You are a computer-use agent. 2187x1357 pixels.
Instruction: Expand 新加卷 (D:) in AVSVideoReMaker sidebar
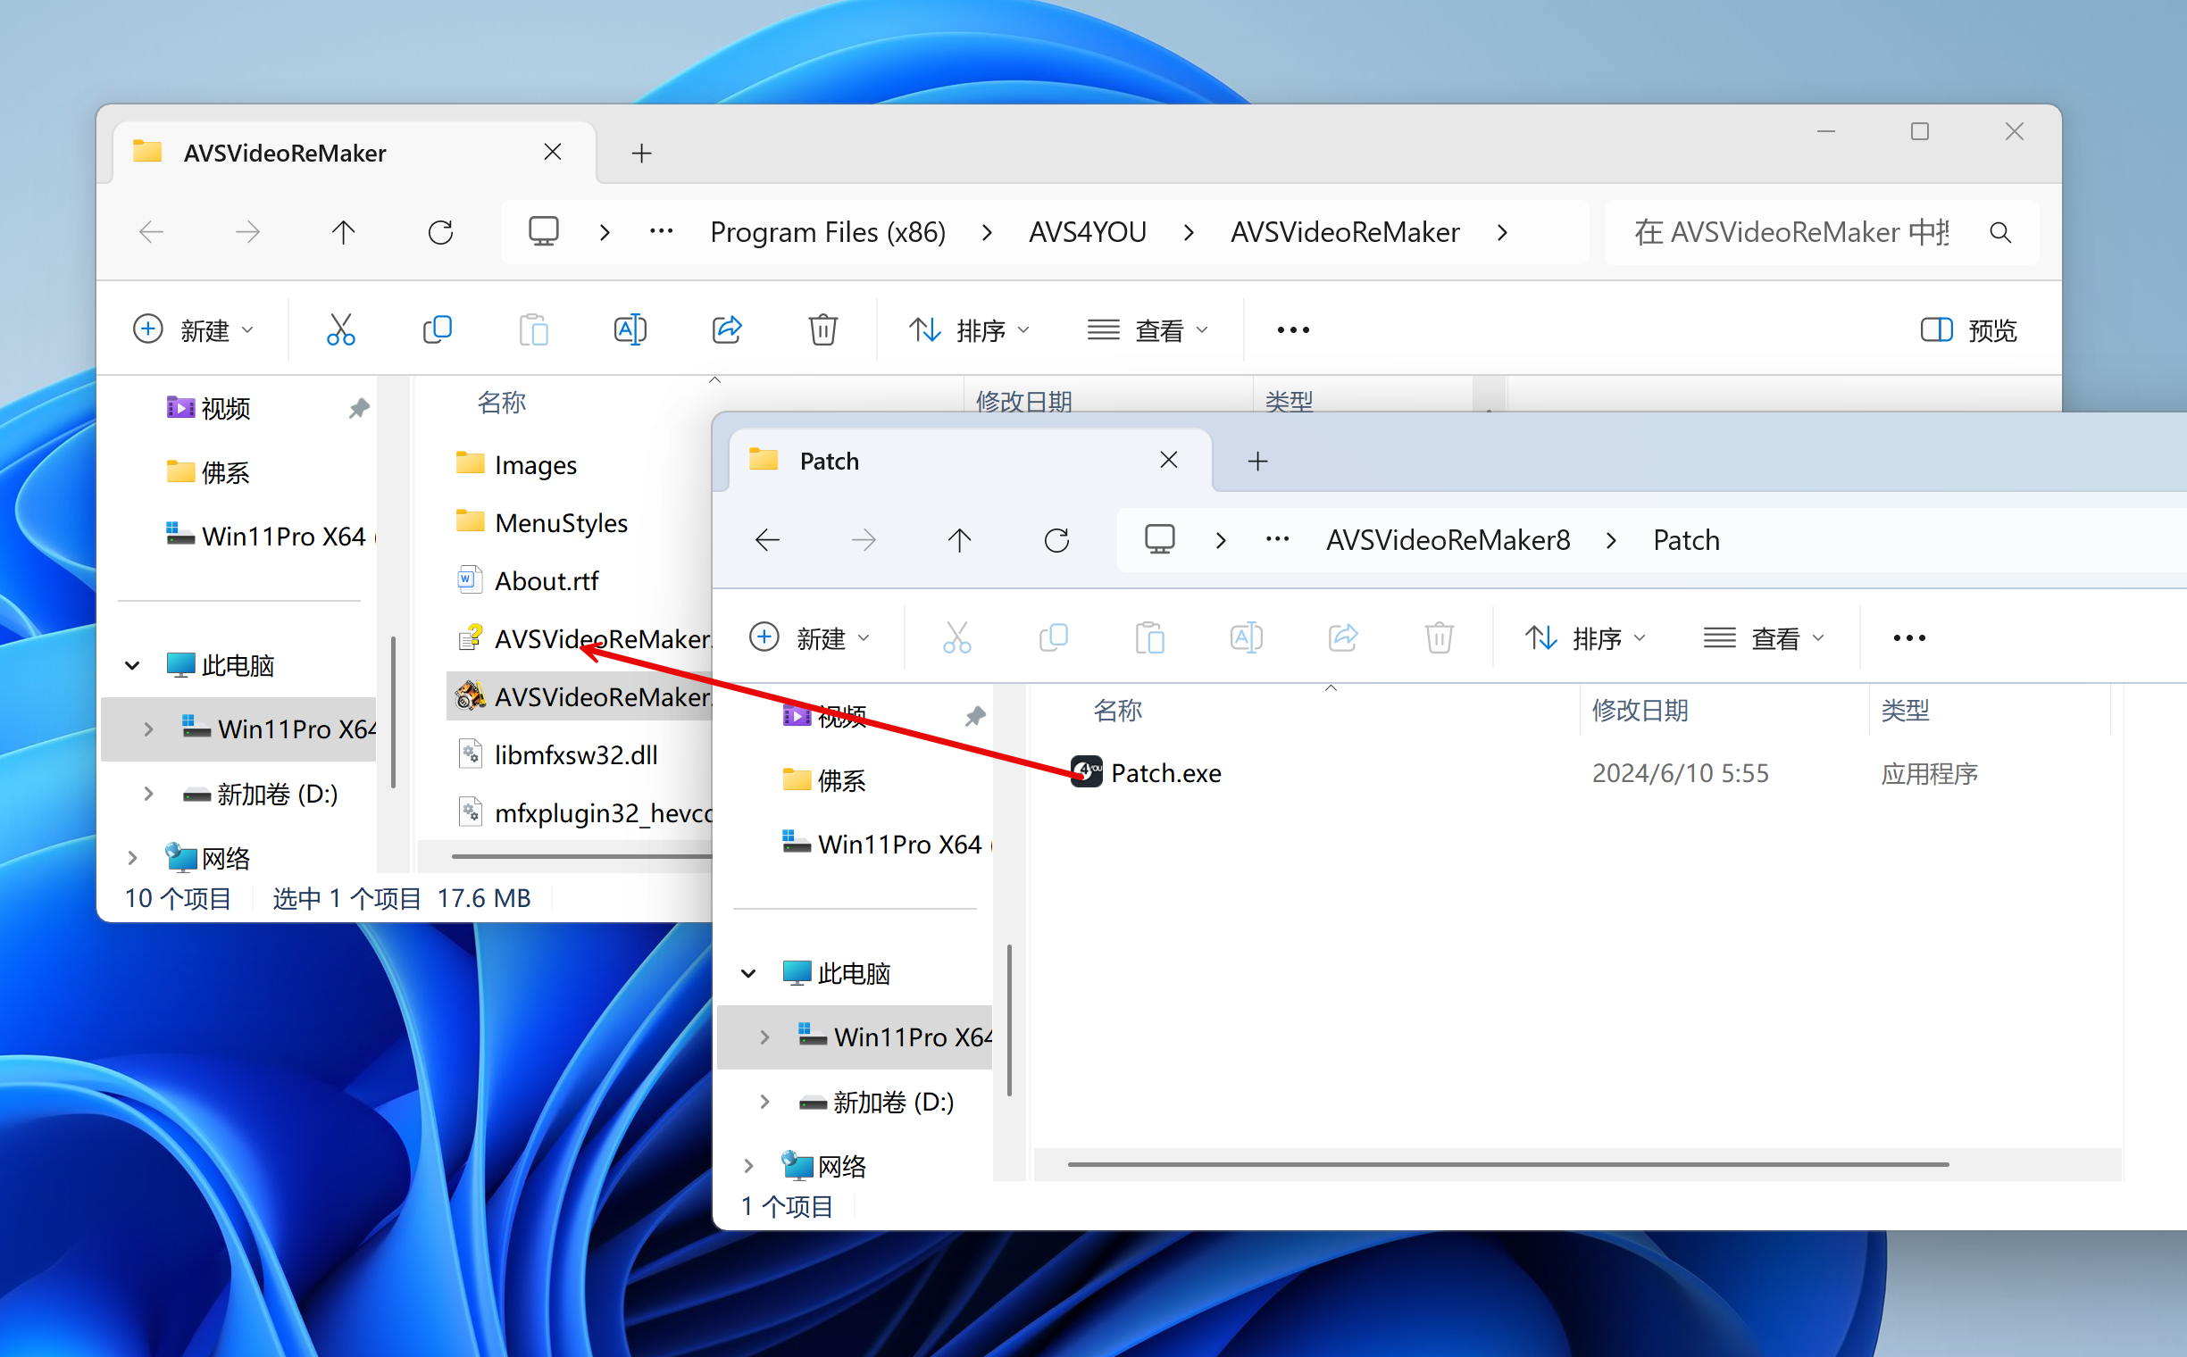pyautogui.click(x=149, y=794)
